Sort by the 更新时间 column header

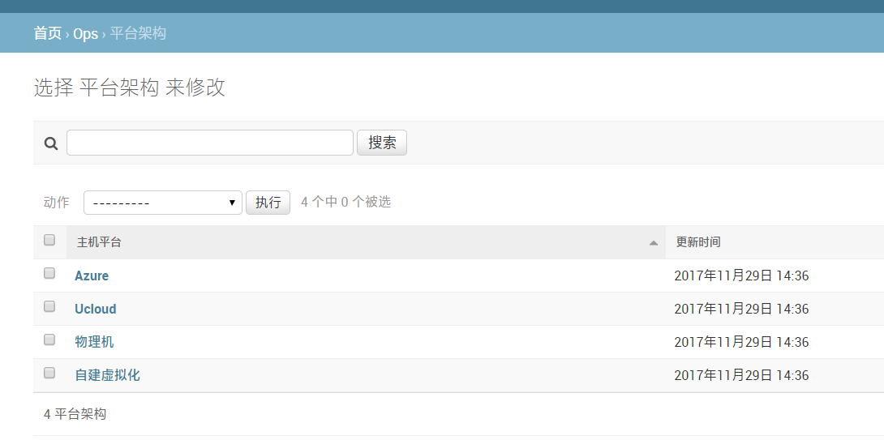click(x=698, y=242)
